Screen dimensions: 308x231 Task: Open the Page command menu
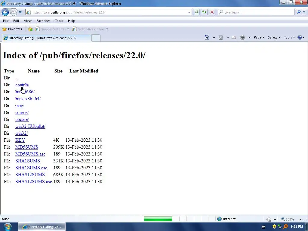(259, 37)
